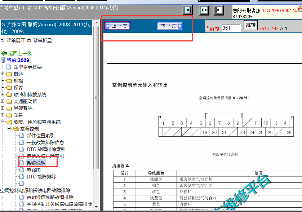Image resolution: width=302 pixels, height=212 pixels.
Task: Click the document icon beside 一般故障排除信息
Action: (22, 142)
